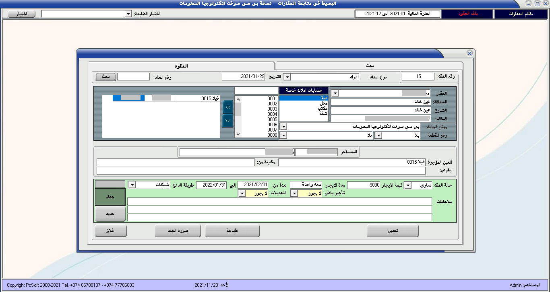Viewport: 550px width, 292px height.
Task: Click the حفظ save button
Action: pos(110,197)
